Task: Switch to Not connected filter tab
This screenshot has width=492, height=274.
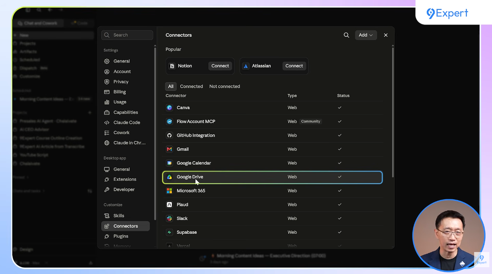Action: click(224, 86)
